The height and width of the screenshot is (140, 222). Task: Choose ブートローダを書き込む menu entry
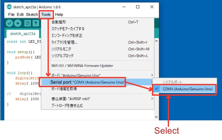tap(98, 105)
